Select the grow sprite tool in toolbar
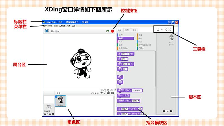 click(x=166, y=30)
